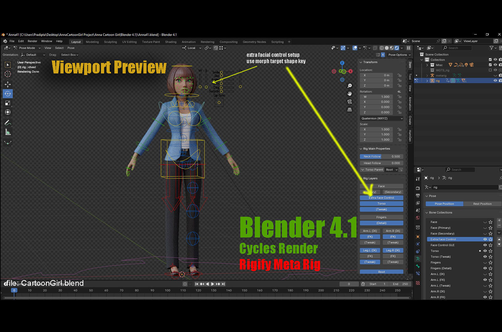Image resolution: width=502 pixels, height=332 pixels.
Task: Jump to the timeline end frame
Action: pyautogui.click(x=223, y=284)
